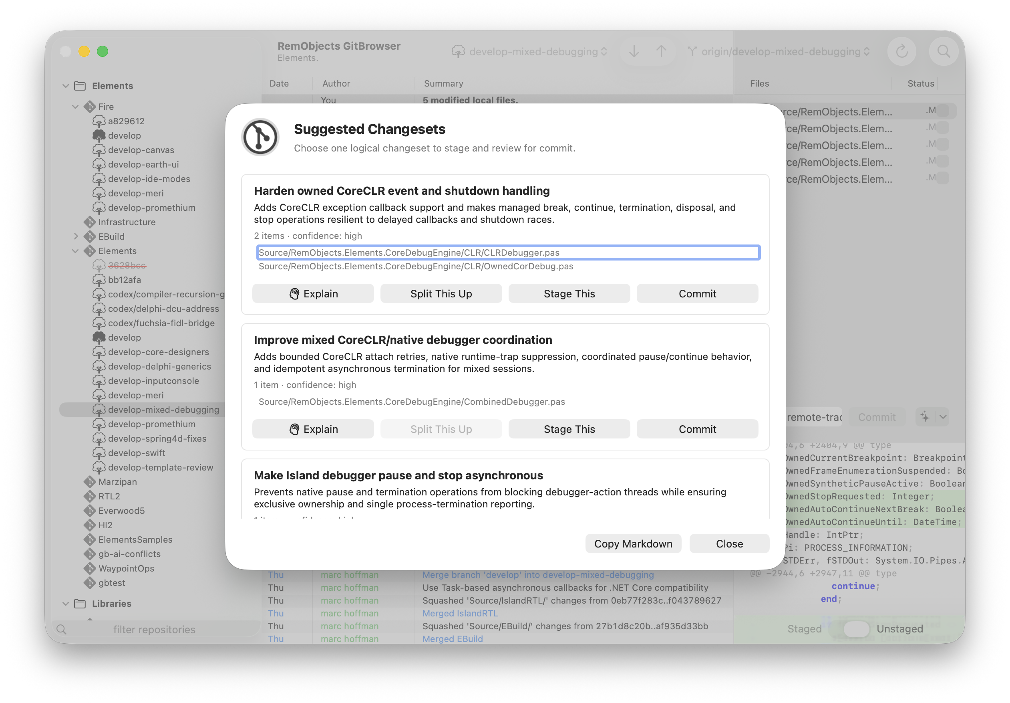Screen dimensions: 1010x703
Task: Select the develop-template-review branch
Action: 160,467
